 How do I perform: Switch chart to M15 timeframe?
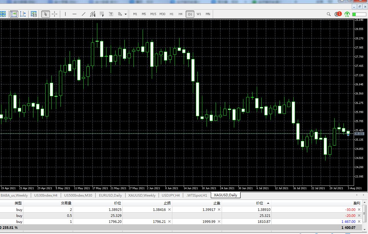click(153, 14)
